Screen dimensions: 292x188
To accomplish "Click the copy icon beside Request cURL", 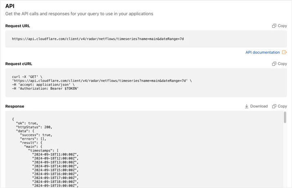I will coord(274,64).
